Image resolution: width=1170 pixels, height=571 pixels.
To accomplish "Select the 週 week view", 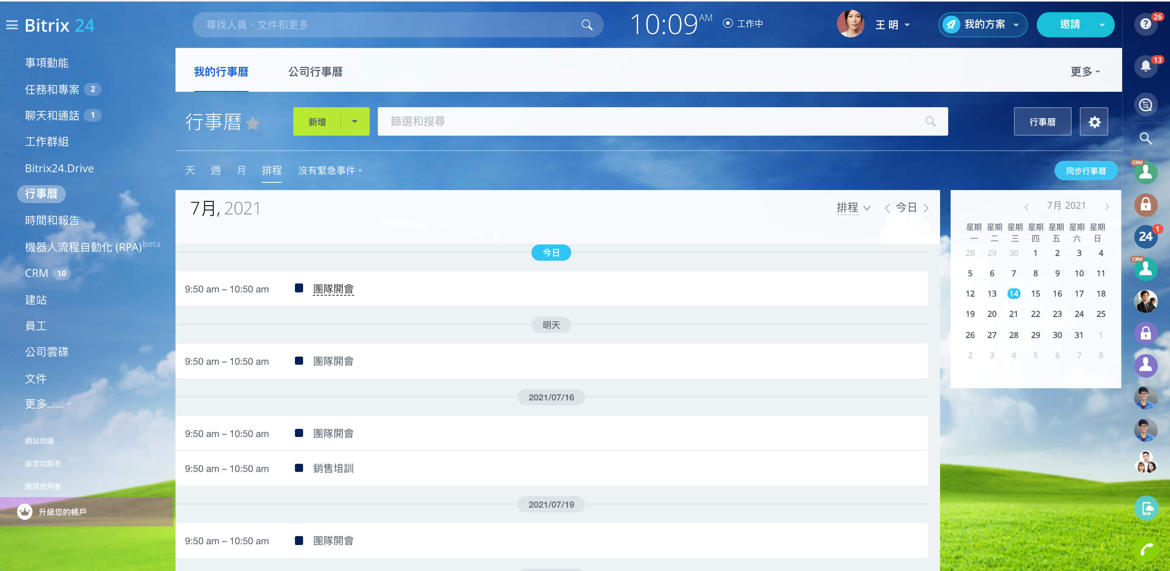I will pos(215,170).
